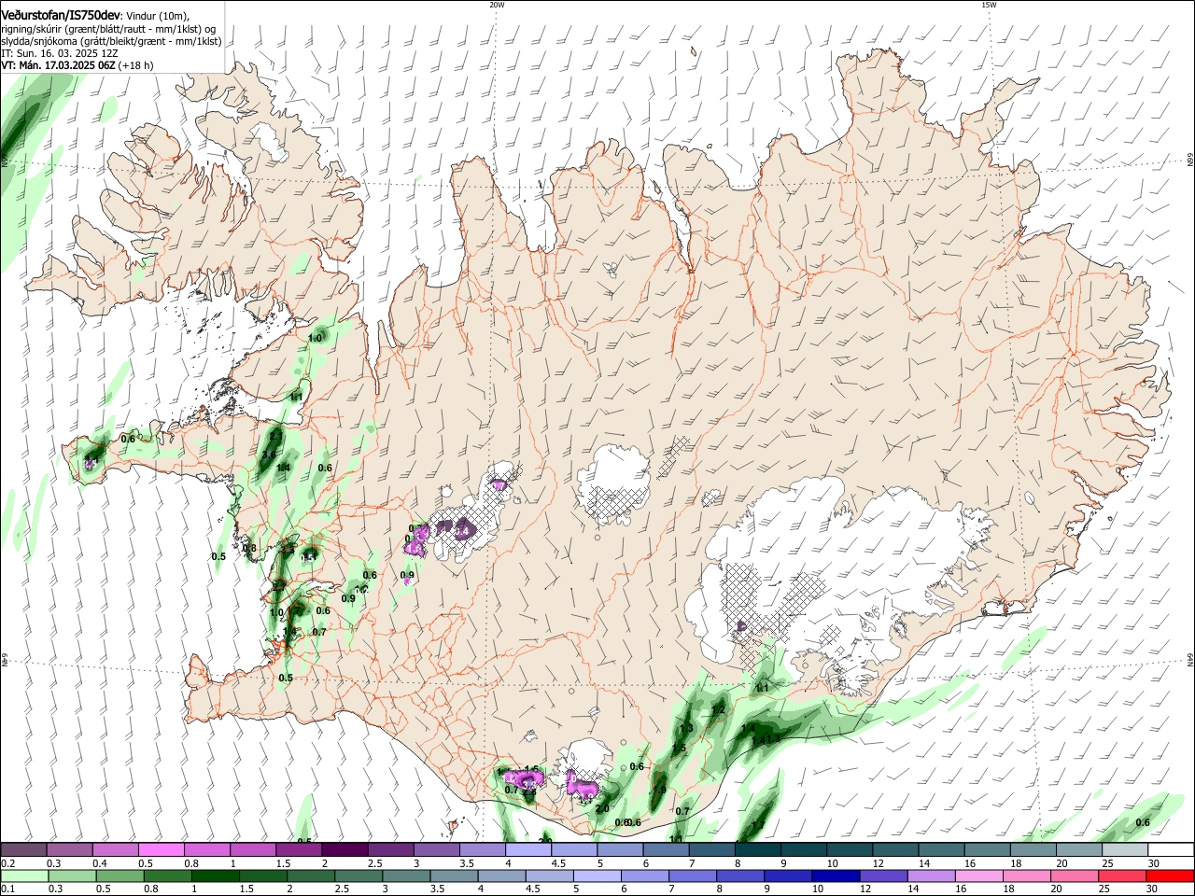Screen dimensions: 1195x896
Task: Choose the light lavender 4–4.5 swatch in the upper legend
Action: [x=528, y=849]
